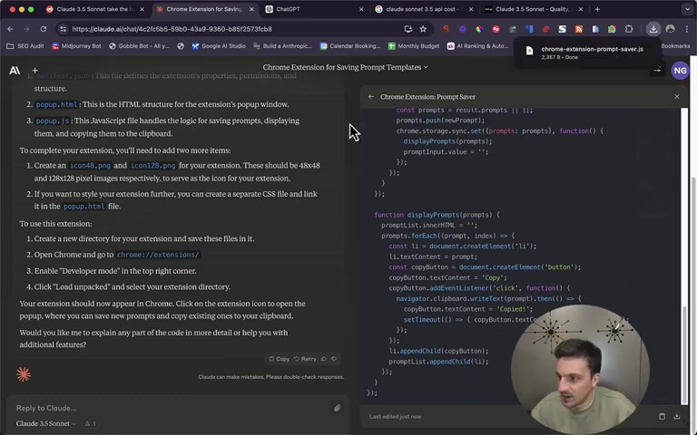Switch to Claude 3.5 Sonnet - Quality tab

pyautogui.click(x=532, y=9)
